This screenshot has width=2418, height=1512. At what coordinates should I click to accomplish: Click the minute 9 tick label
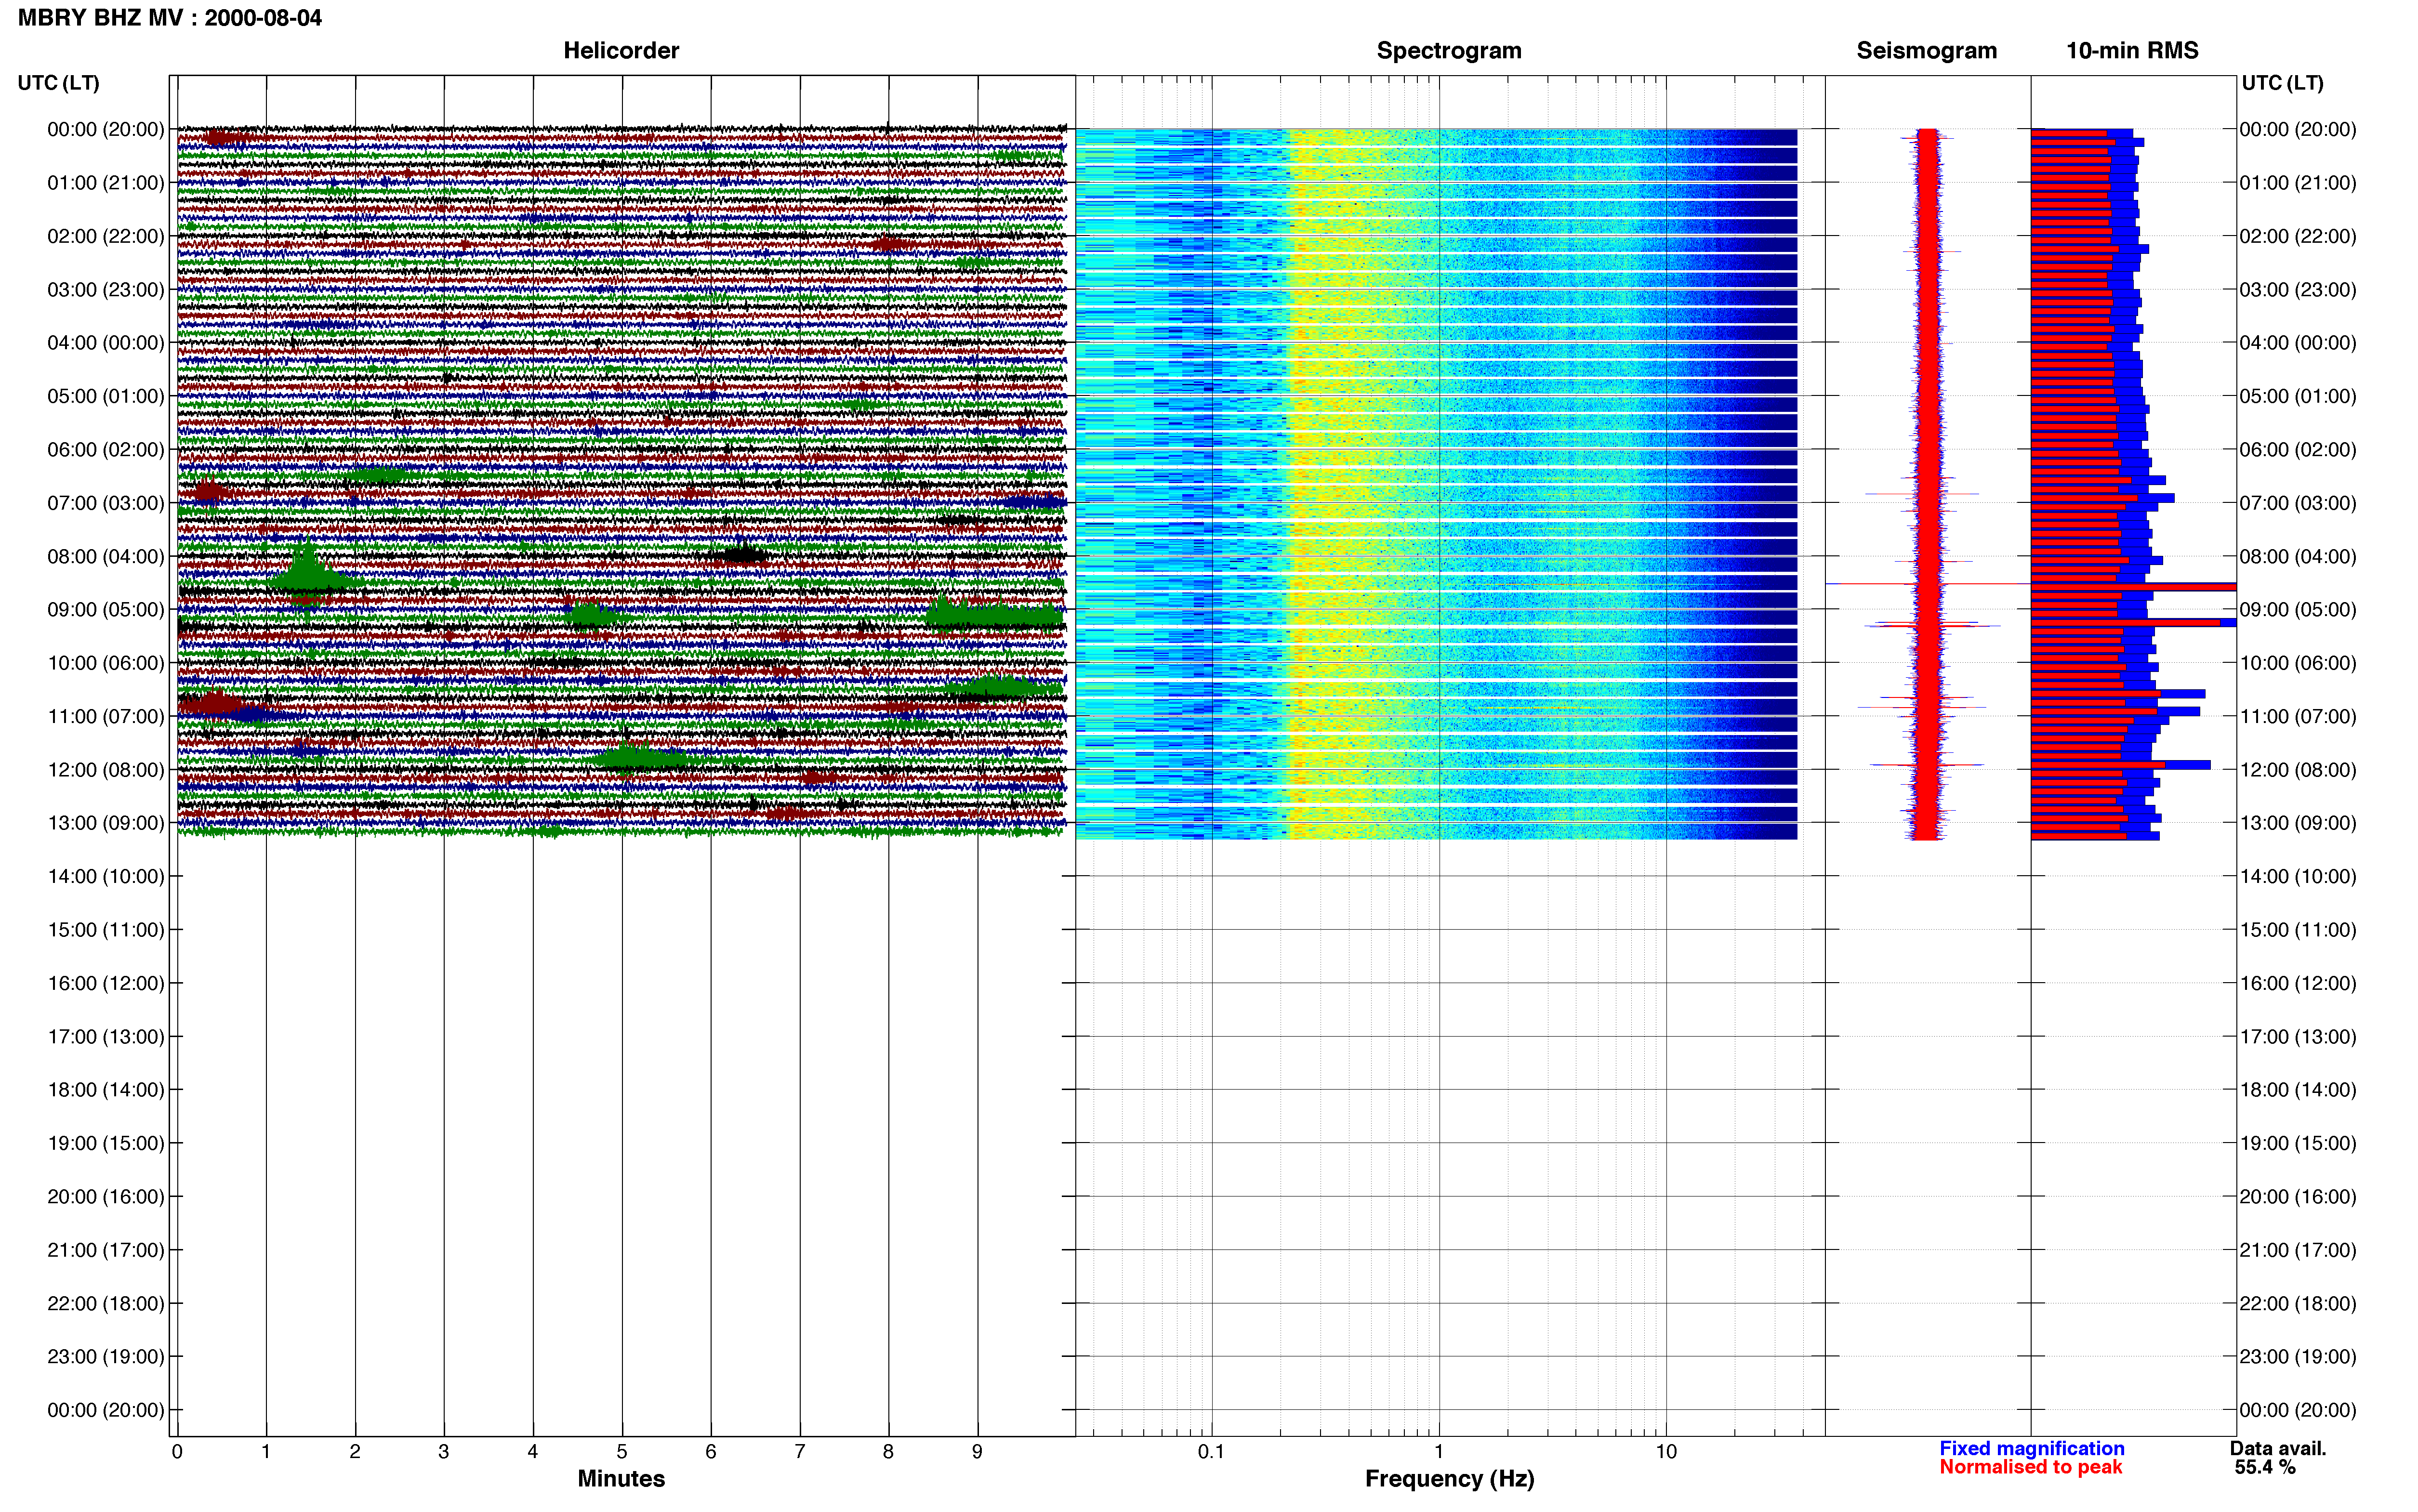click(977, 1451)
